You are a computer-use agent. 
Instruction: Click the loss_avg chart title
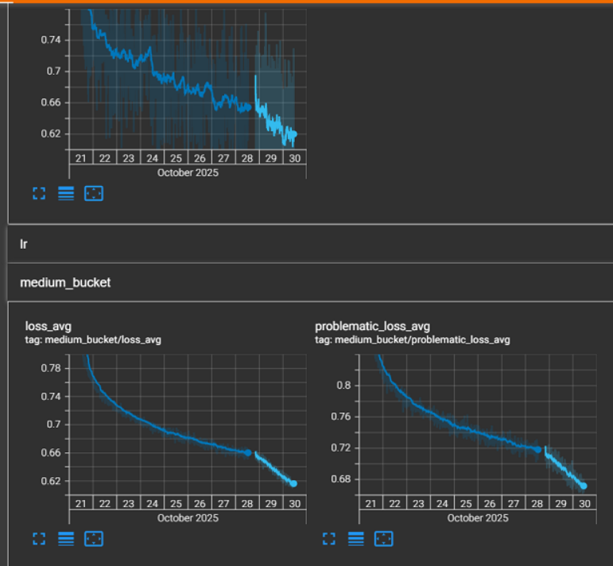tap(48, 326)
